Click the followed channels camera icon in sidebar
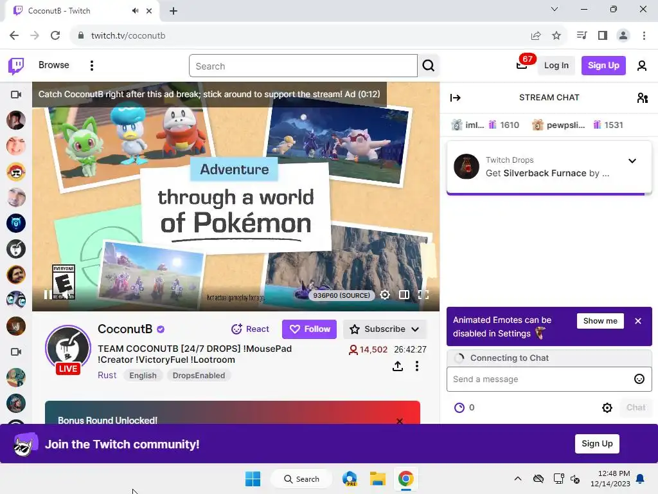Image resolution: width=658 pixels, height=494 pixels. [x=16, y=95]
